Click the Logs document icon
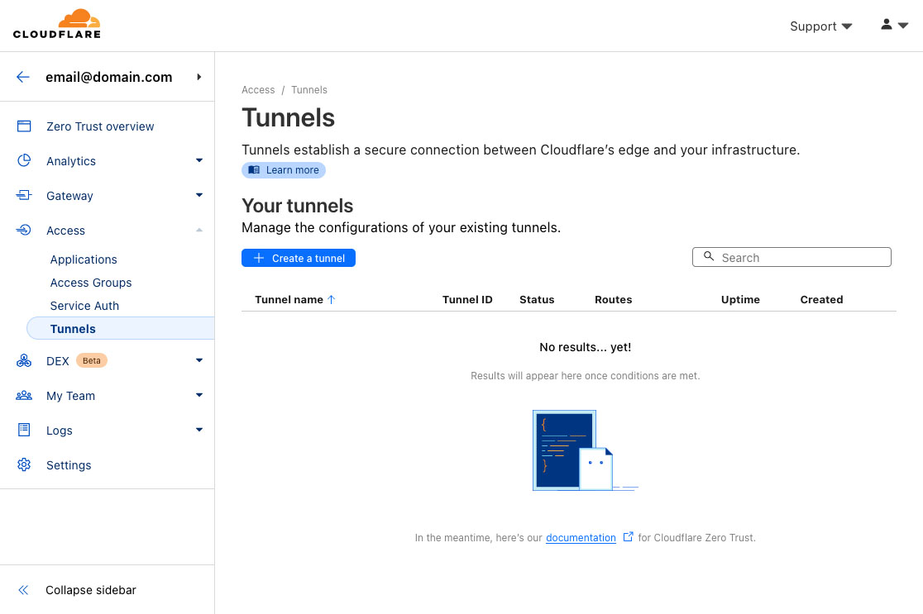 click(24, 431)
